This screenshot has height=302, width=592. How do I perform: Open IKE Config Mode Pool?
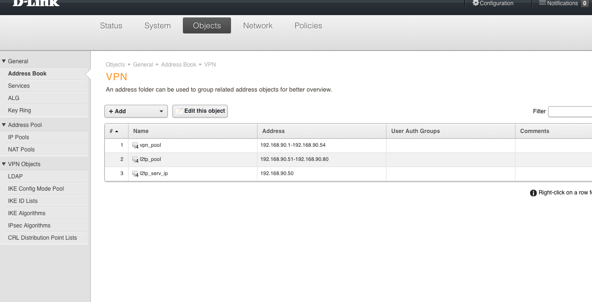[36, 189]
